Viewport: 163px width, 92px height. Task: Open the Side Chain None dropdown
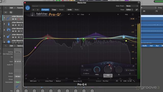pos(132,6)
